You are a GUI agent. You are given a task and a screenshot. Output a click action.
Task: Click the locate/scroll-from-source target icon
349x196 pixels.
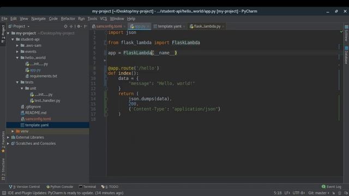pos(65,26)
